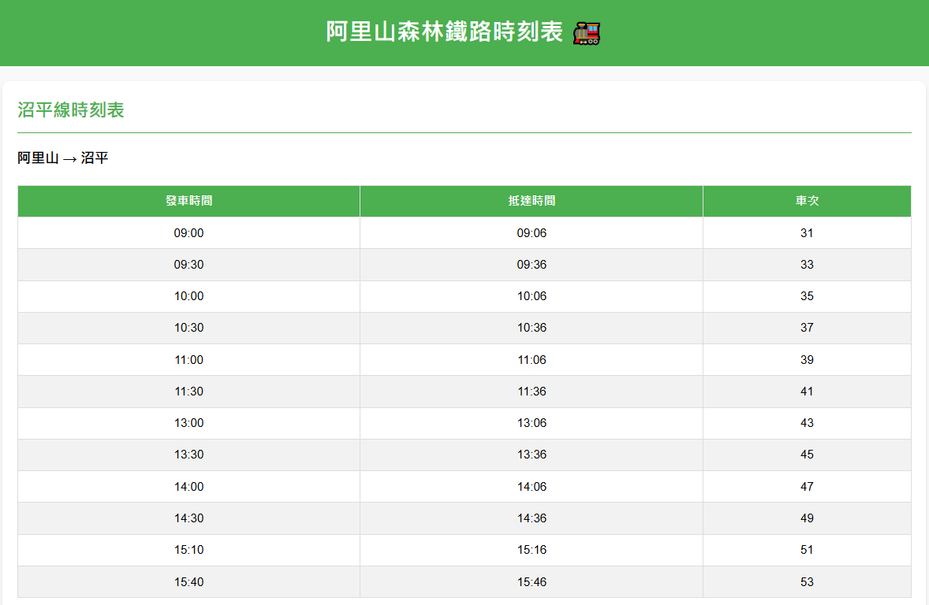
Task: Click the 13:36 arrival time cell
Action: (x=532, y=455)
